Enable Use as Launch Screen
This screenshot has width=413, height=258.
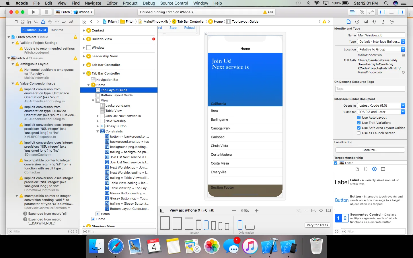(x=359, y=133)
